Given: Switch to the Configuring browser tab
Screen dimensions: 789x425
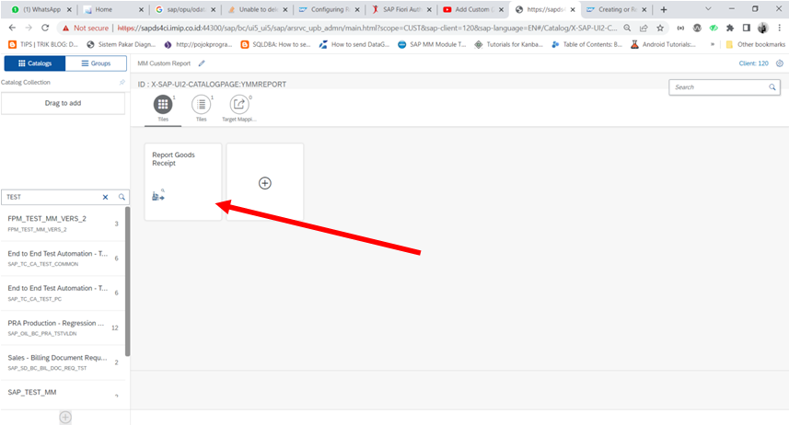Looking at the screenshot, I should point(329,9).
